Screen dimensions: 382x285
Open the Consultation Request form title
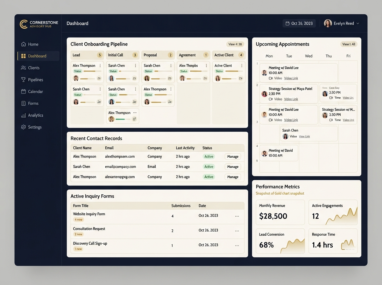click(89, 229)
